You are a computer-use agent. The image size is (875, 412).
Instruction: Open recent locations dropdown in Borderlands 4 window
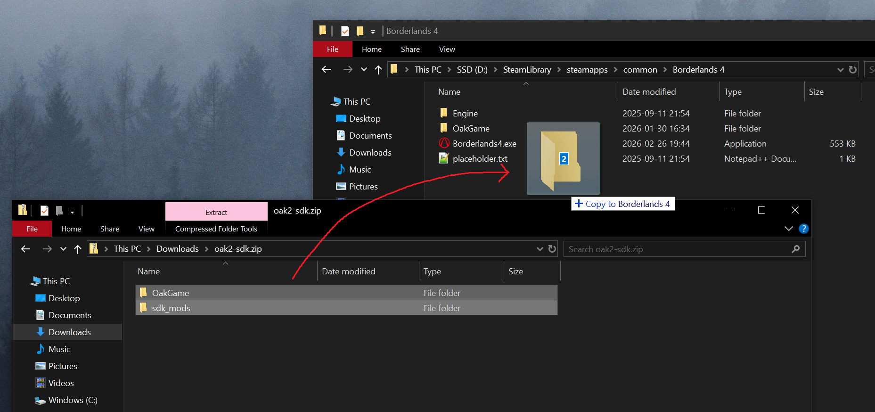pos(364,70)
